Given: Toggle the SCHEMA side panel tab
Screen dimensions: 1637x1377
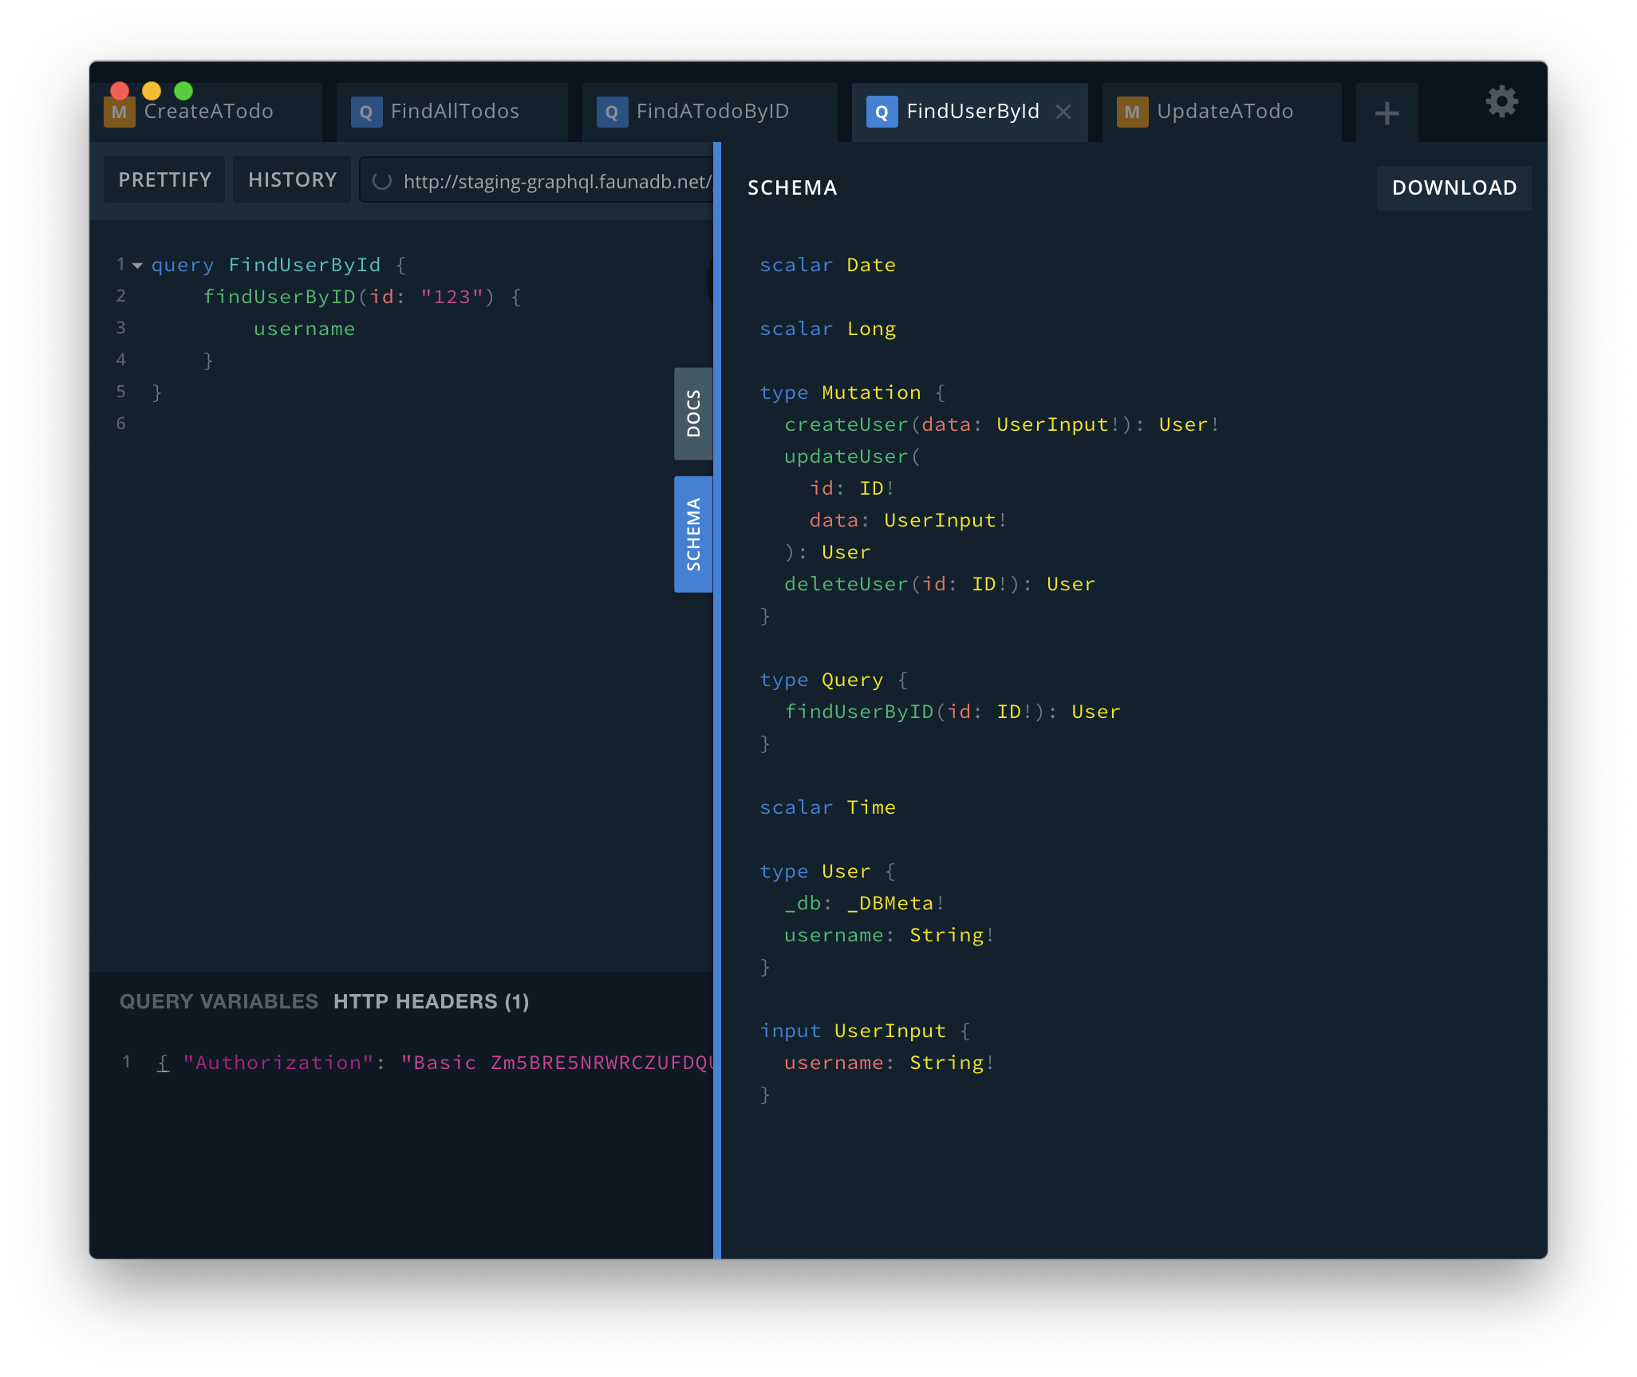Looking at the screenshot, I should pos(693,534).
